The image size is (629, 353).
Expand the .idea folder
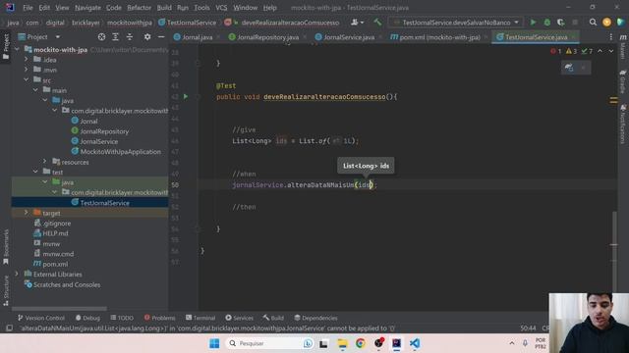(27, 59)
